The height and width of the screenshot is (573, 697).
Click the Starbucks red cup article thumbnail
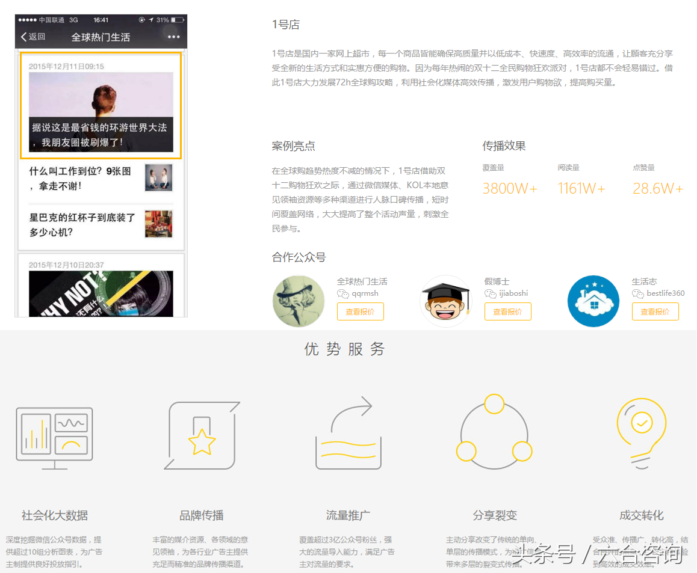[x=158, y=224]
